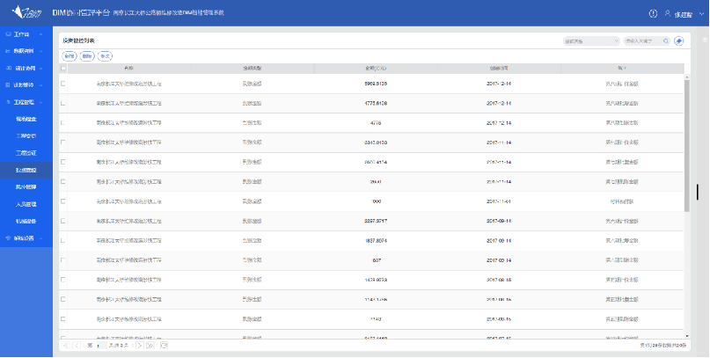Click the 设计协同 sidebar icon

tap(8, 69)
